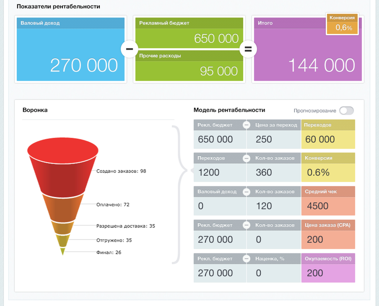
Task: Click the orange Конверсия 0,6% badge
Action: click(343, 24)
